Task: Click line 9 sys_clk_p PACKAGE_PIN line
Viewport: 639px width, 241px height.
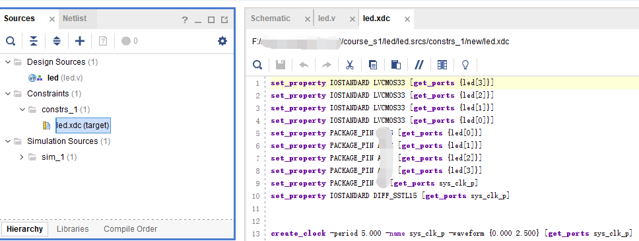Action: [x=374, y=183]
